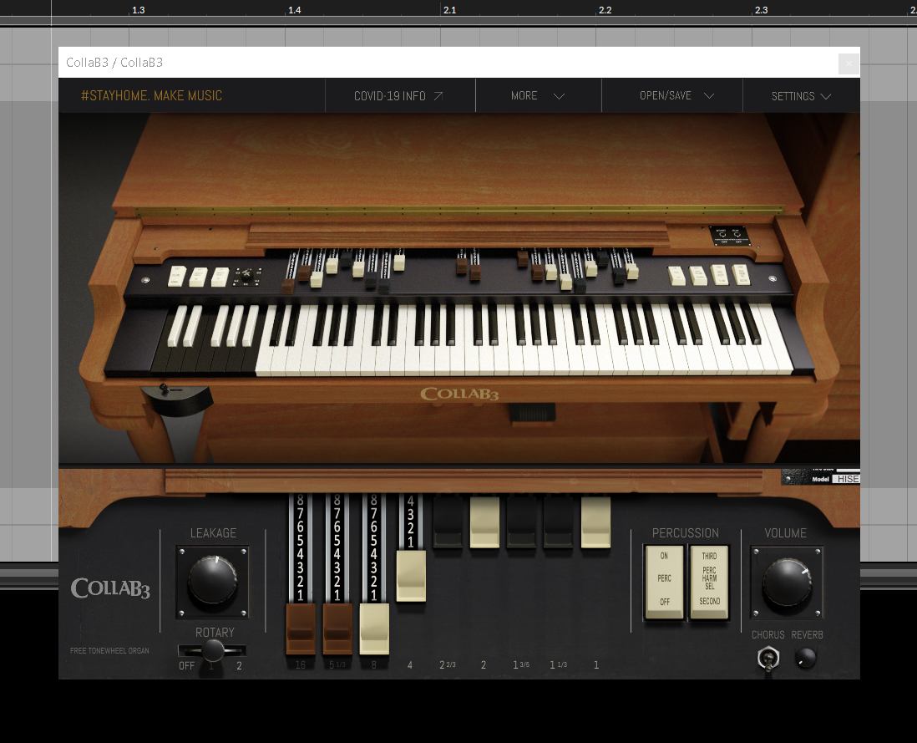
Task: Click the SETTINGS chevron arrow
Action: click(x=826, y=97)
